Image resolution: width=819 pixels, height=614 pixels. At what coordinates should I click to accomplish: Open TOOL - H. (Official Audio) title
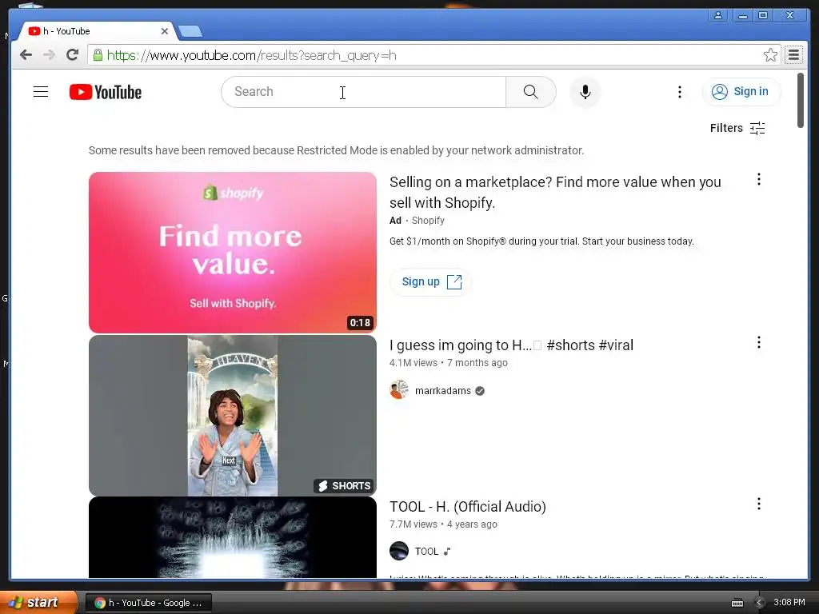point(467,506)
